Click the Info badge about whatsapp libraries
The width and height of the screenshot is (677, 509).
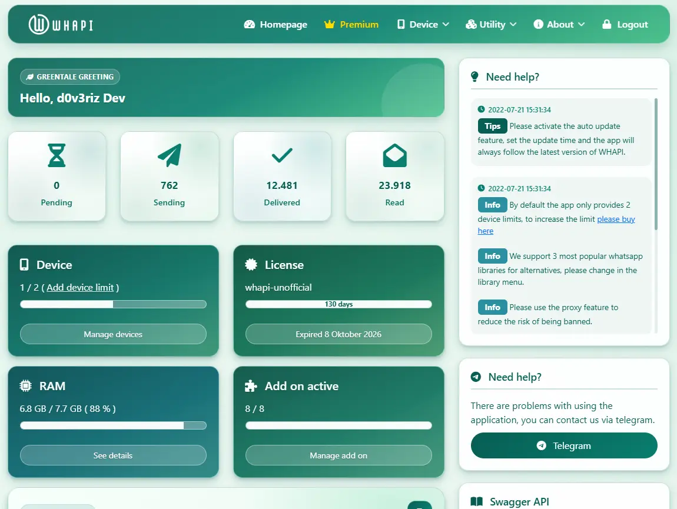(492, 256)
